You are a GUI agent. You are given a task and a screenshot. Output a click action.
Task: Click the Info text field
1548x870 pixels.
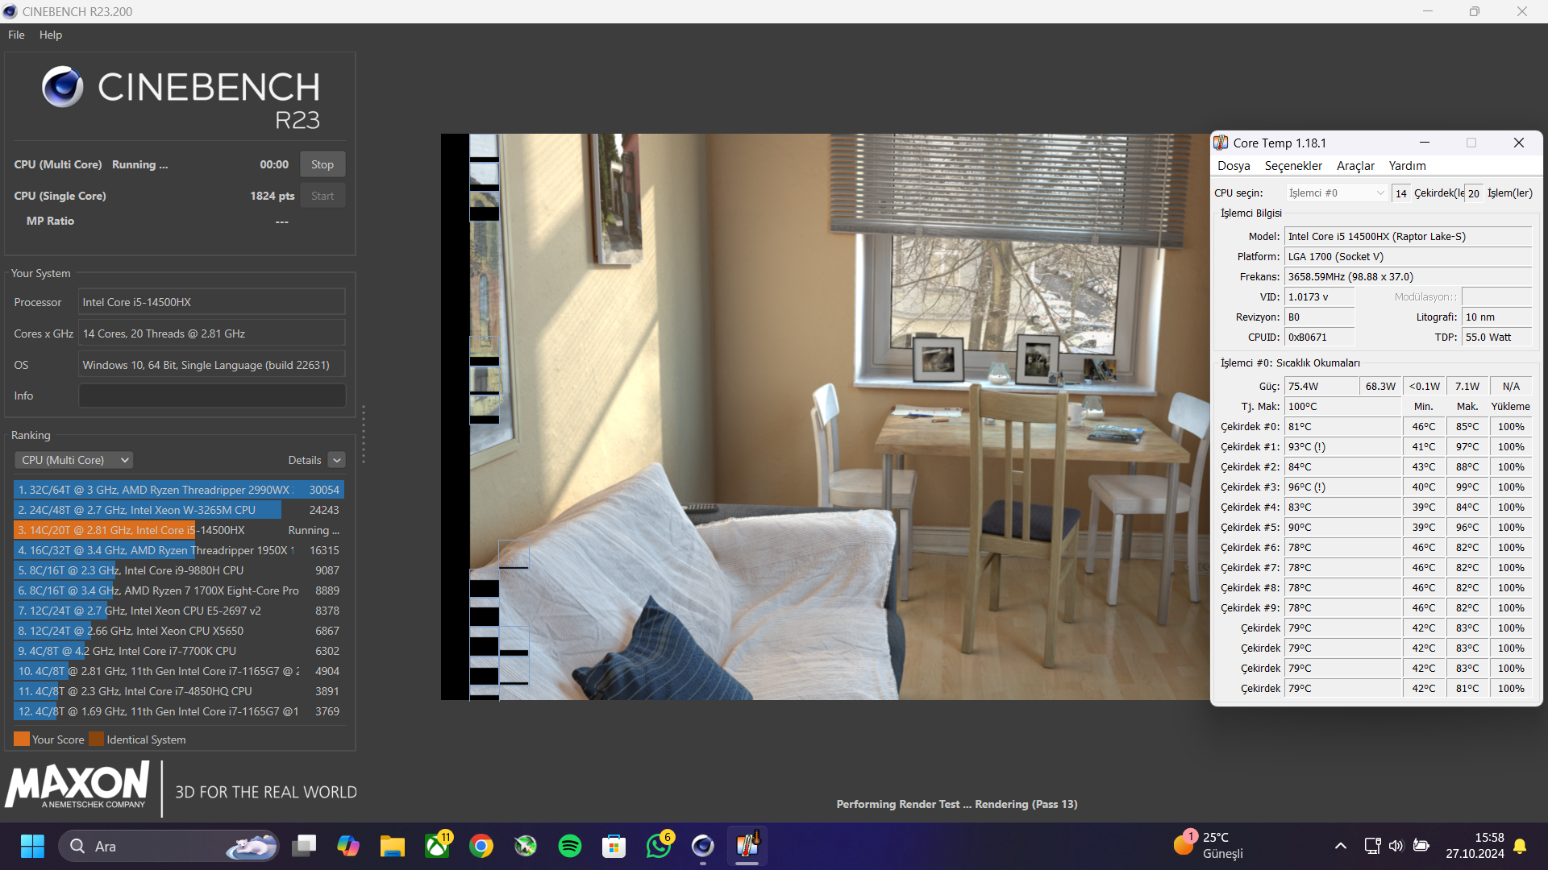coord(211,396)
